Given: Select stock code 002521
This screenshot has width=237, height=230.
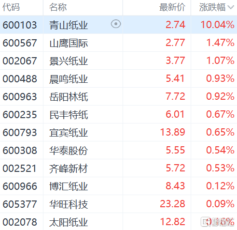Looking at the screenshot, I should point(19,169).
